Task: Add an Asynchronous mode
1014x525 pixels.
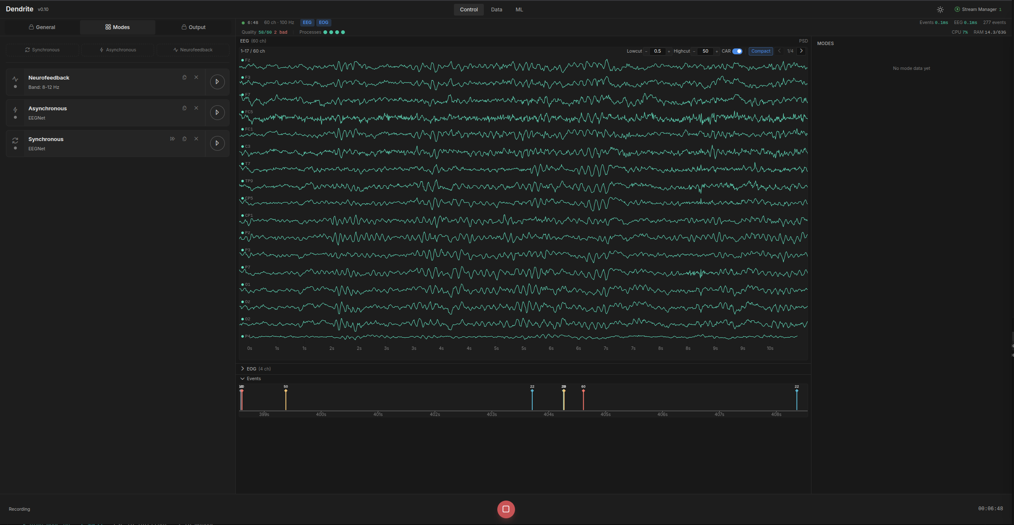Action: tap(118, 50)
